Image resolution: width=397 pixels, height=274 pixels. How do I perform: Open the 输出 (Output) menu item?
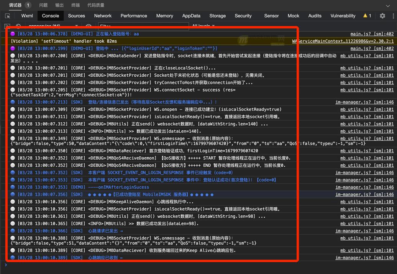(59, 5)
